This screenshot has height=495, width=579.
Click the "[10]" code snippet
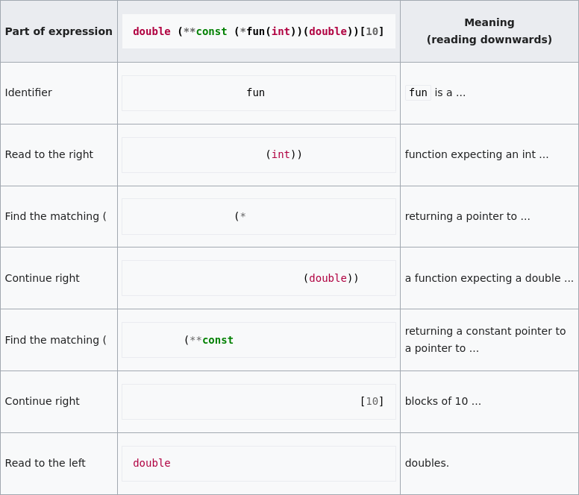coord(372,401)
